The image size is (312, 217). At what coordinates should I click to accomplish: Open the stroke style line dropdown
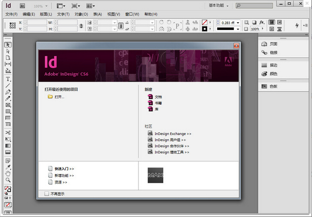[238, 29]
